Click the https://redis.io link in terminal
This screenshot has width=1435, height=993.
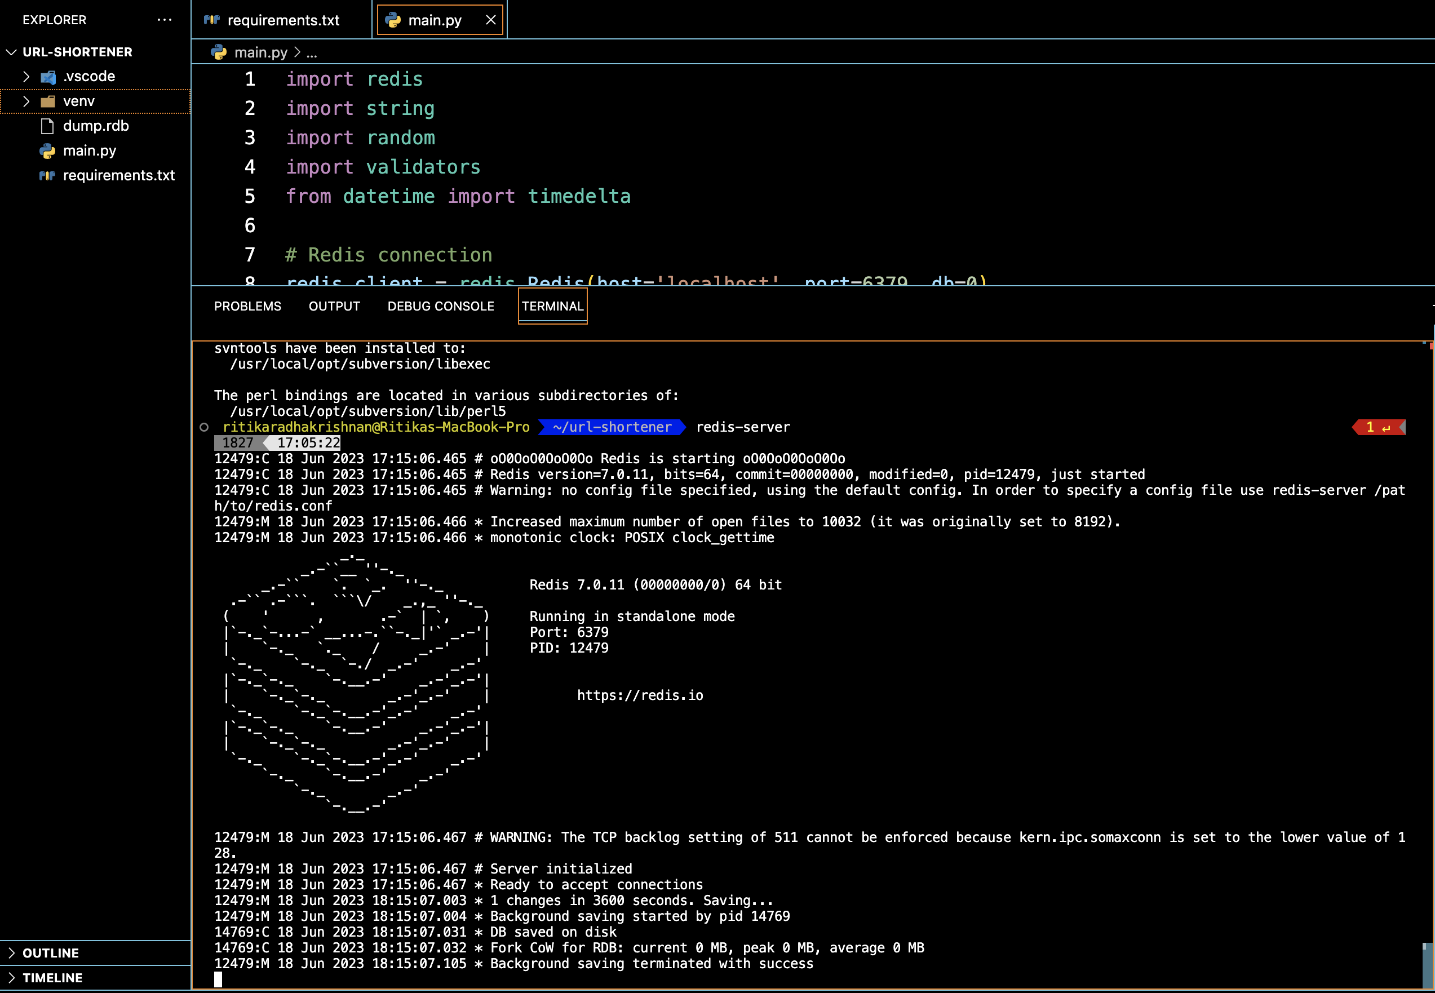tap(640, 695)
